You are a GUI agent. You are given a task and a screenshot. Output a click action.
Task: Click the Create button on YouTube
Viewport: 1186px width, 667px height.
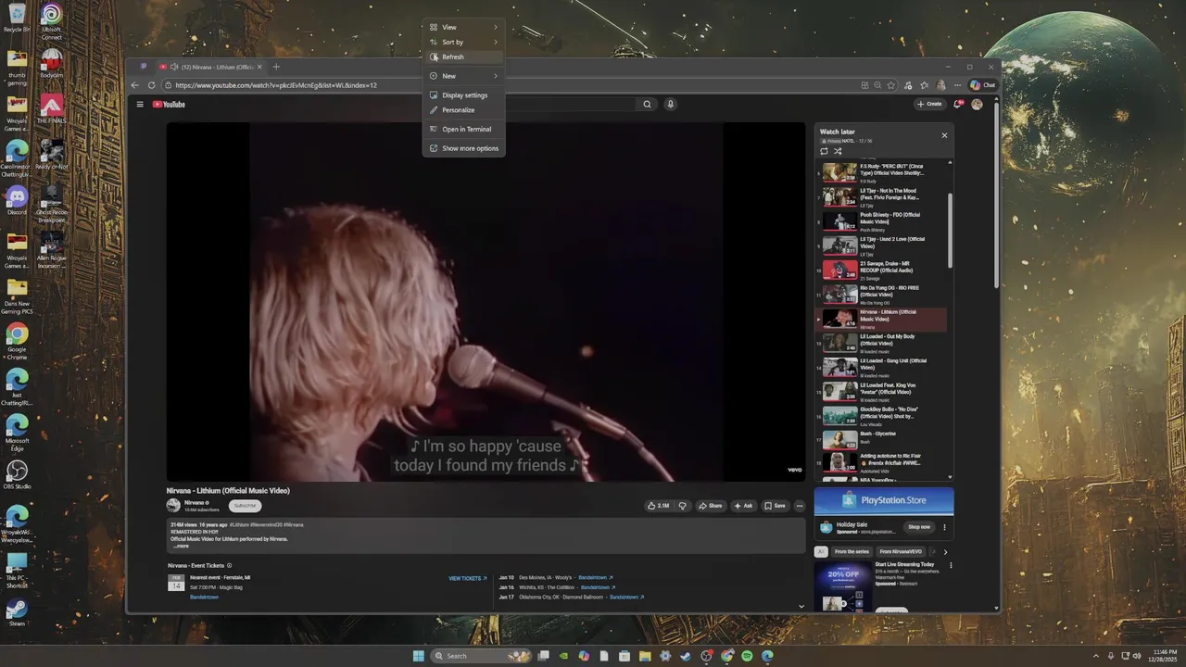point(929,105)
